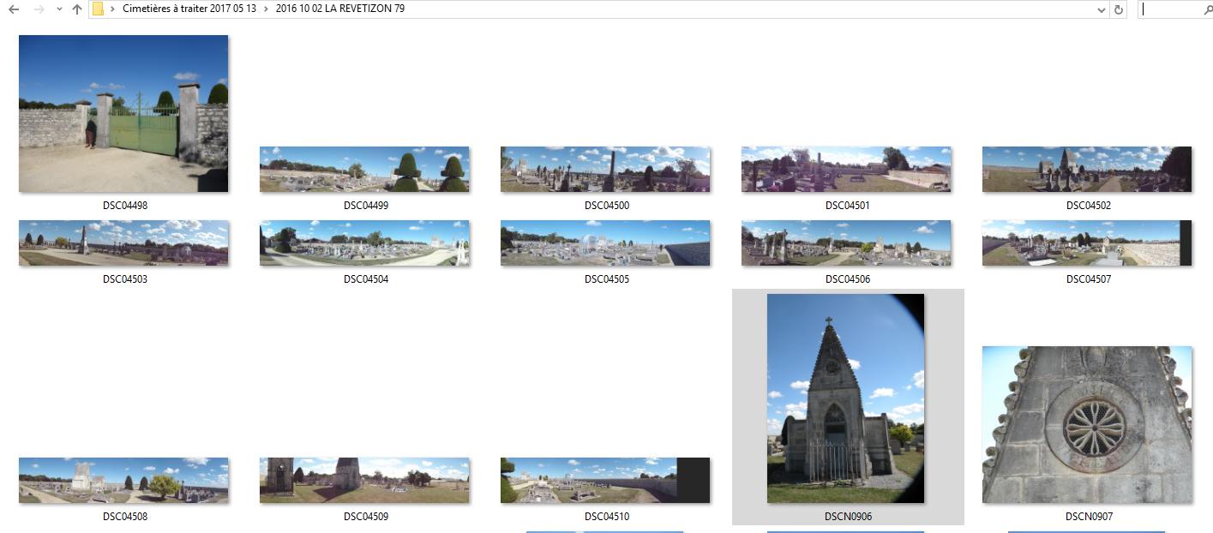Viewport: 1213px width, 533px height.
Task: Click the file name DSC04501
Action: (x=848, y=206)
